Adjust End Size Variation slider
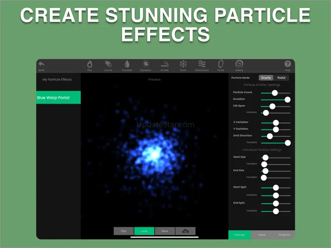This screenshot has width=331, height=248. 275,178
